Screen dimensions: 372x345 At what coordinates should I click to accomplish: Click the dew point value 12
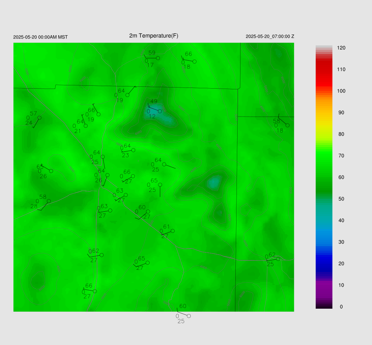152,117
